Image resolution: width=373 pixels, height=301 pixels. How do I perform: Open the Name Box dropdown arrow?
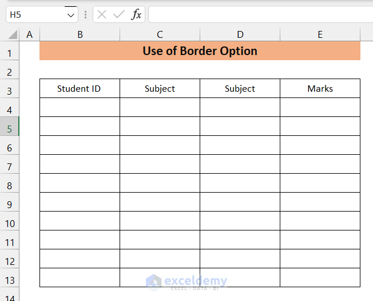pos(70,15)
